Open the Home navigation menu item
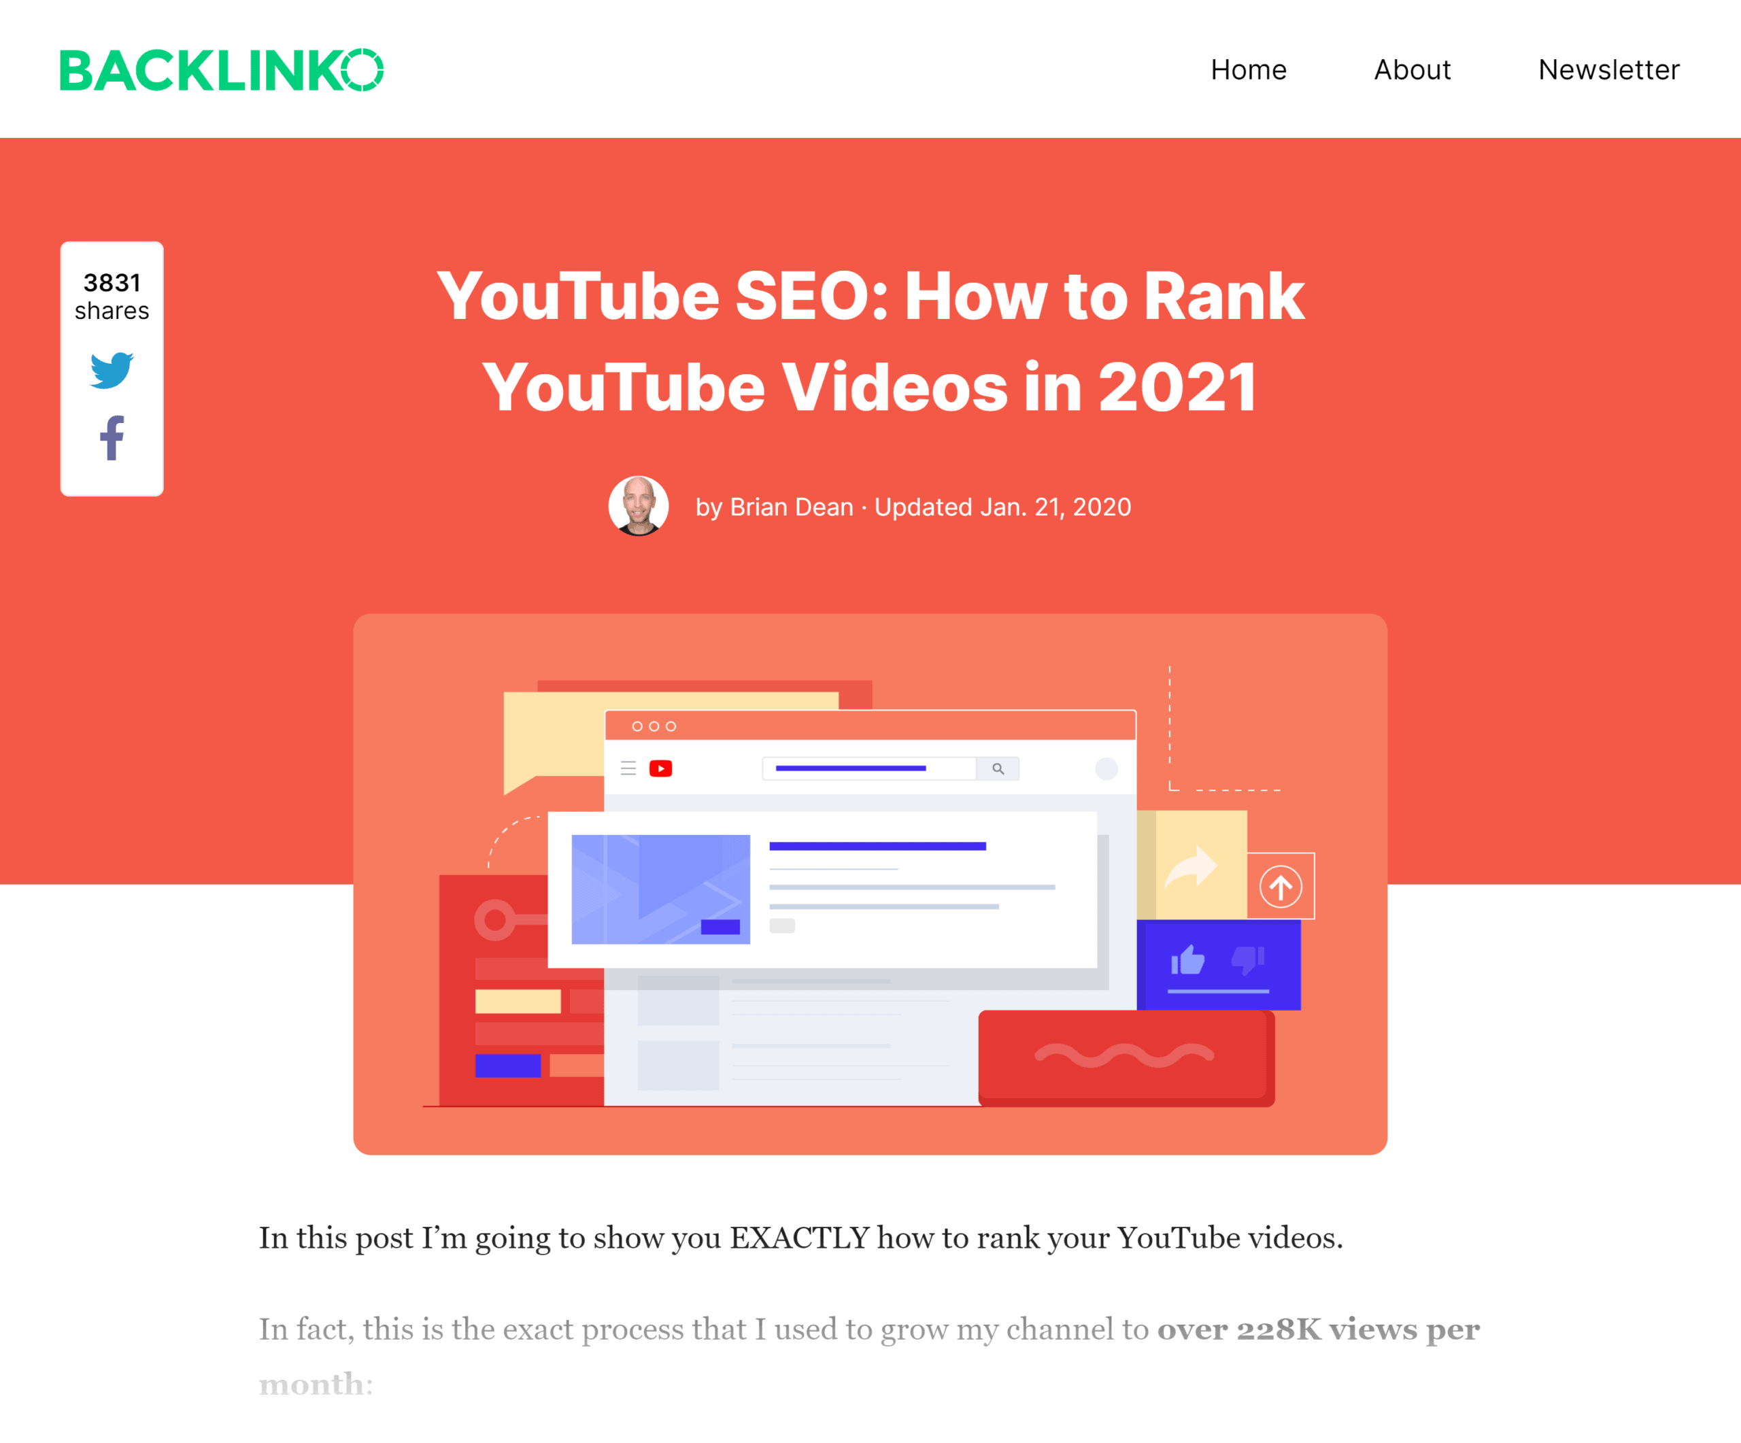Screen dimensions: 1741x1443 tap(1249, 68)
